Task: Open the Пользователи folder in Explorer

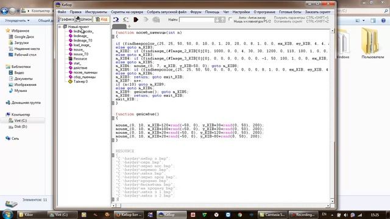Action: (372, 43)
